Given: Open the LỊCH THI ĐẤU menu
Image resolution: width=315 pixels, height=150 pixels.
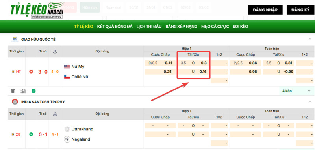Looking at the screenshot, I should coord(149,27).
